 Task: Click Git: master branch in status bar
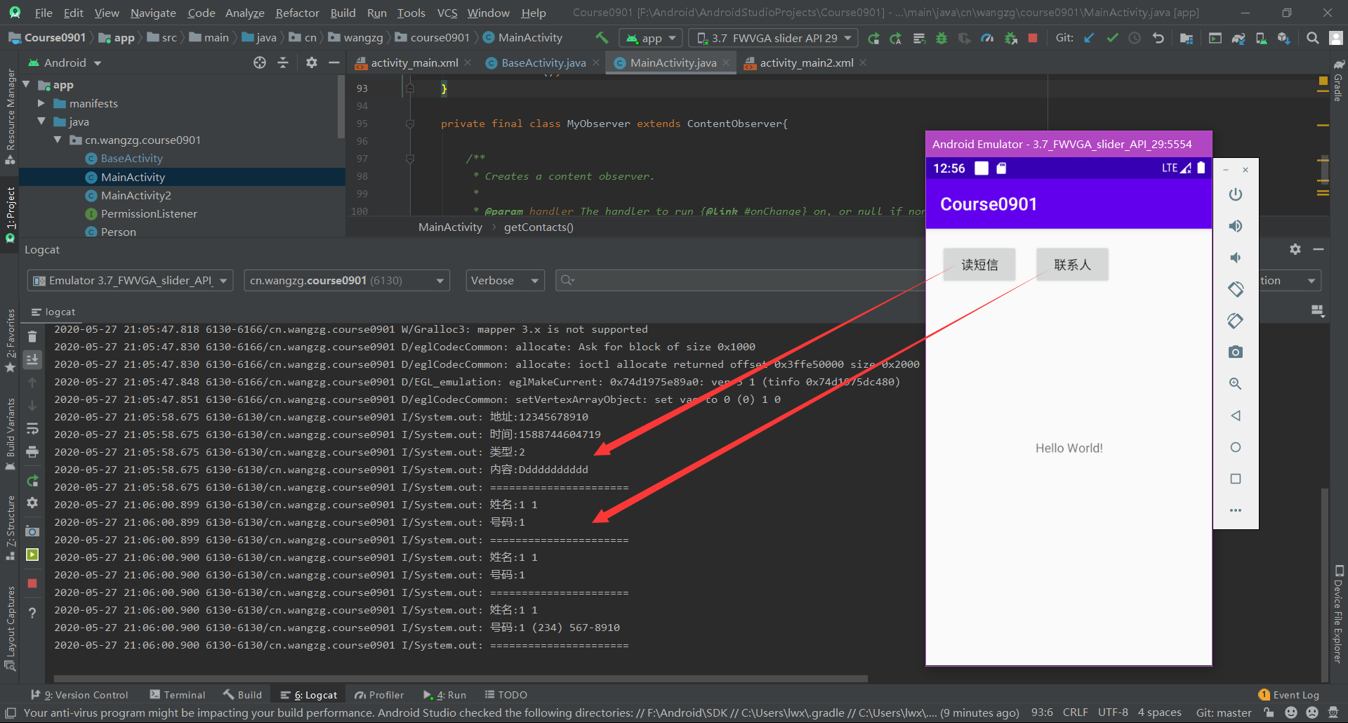click(x=1224, y=712)
